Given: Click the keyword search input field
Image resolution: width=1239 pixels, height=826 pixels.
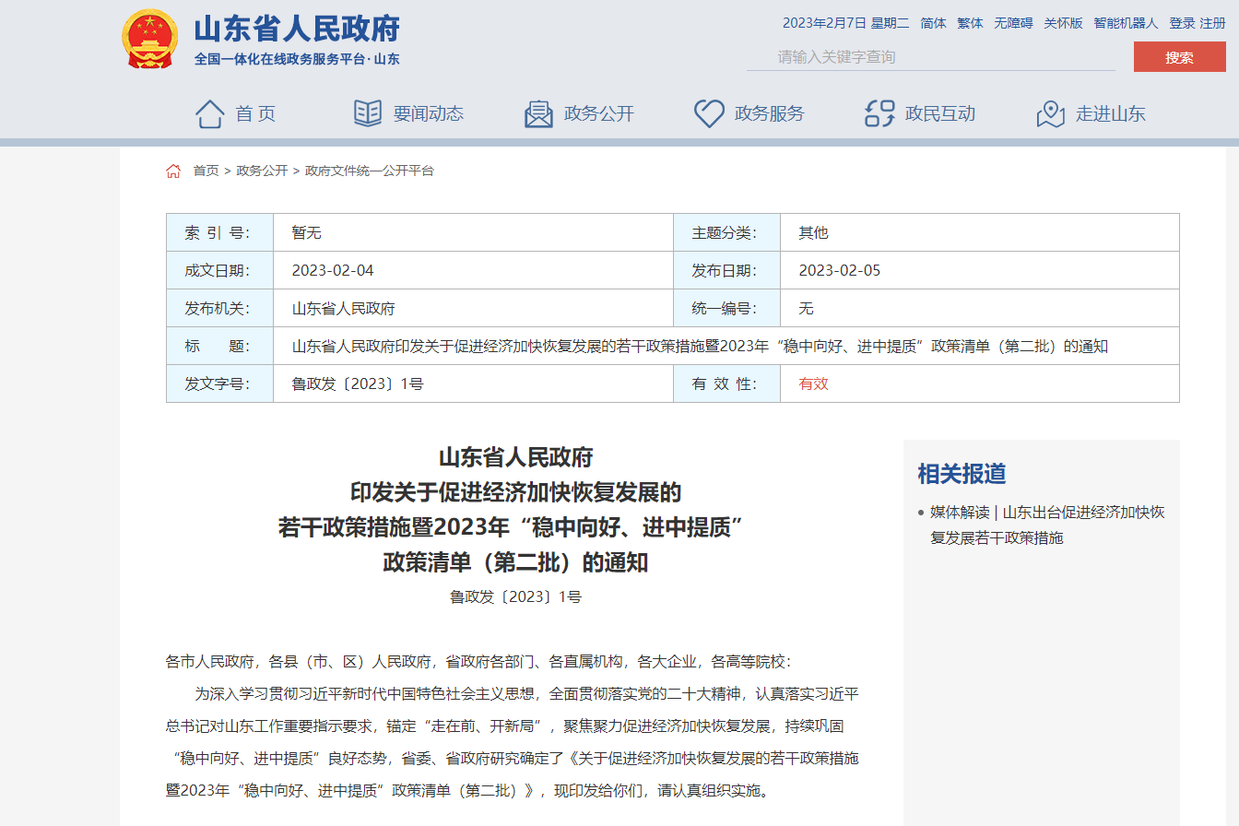Looking at the screenshot, I should 931,57.
